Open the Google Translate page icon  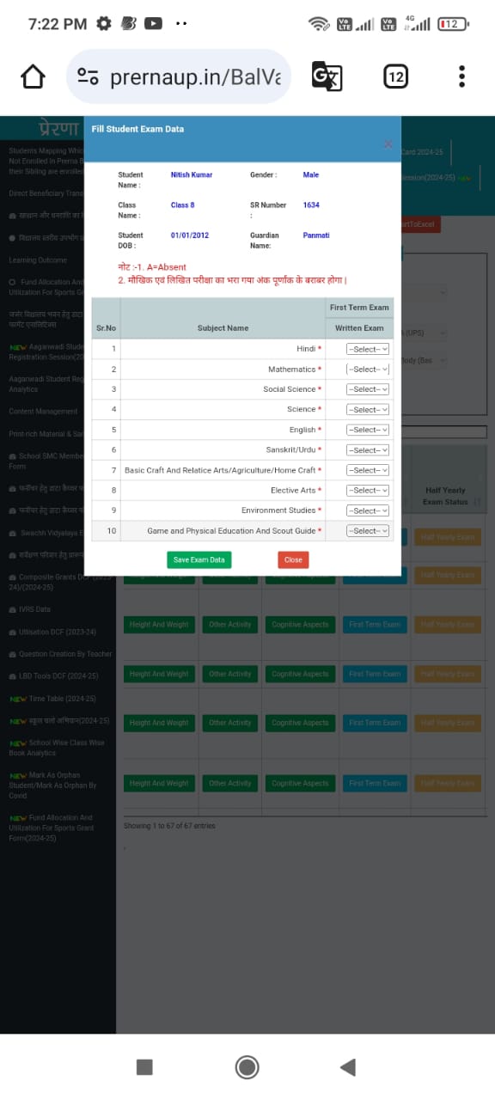pos(326,76)
